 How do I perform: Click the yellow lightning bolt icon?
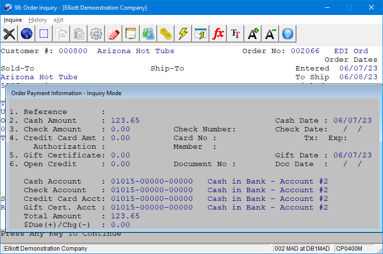pyautogui.click(x=183, y=34)
